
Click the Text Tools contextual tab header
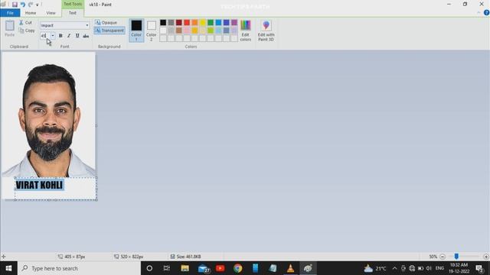point(73,4)
